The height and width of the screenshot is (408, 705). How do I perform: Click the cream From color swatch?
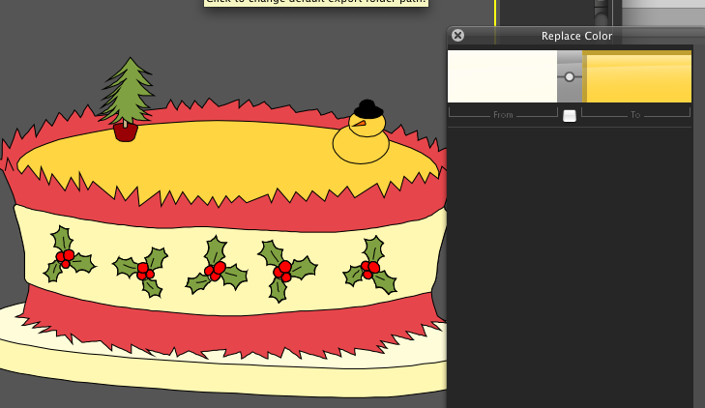(502, 76)
